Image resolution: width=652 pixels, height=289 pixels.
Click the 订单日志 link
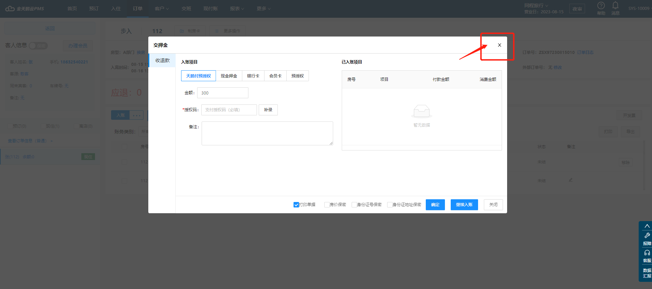tap(585, 53)
